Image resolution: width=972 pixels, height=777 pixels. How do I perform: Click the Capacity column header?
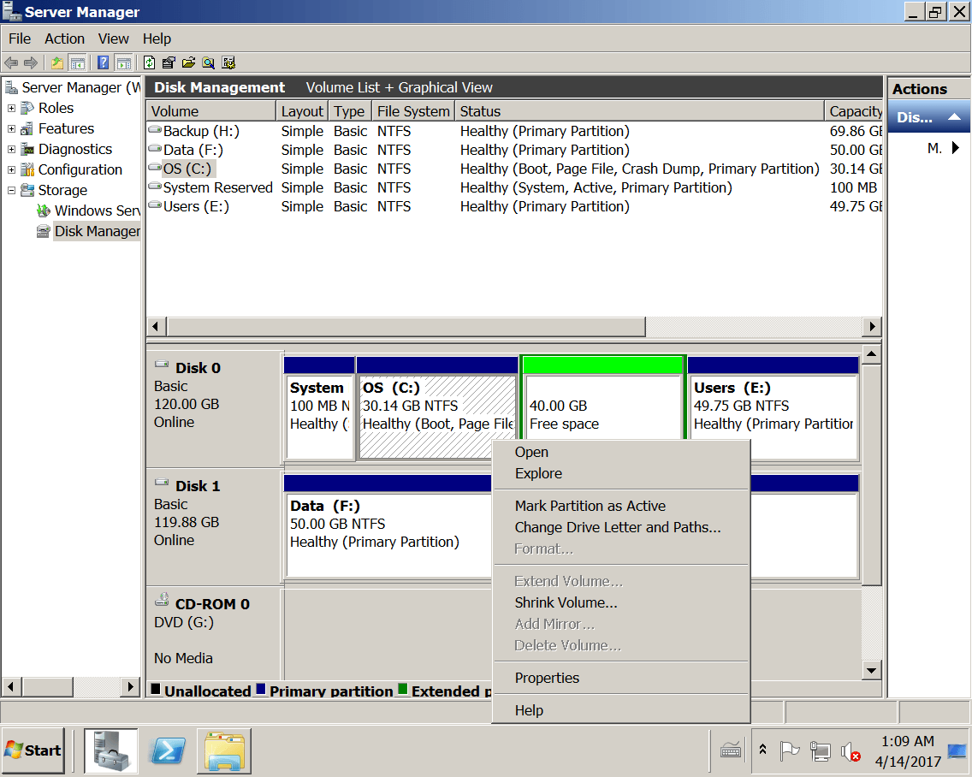(854, 111)
